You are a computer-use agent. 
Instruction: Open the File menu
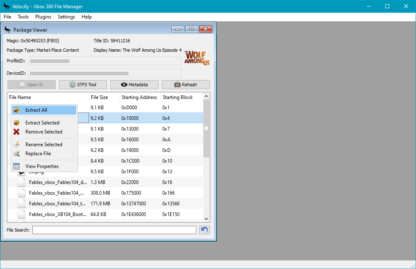[x=7, y=17]
